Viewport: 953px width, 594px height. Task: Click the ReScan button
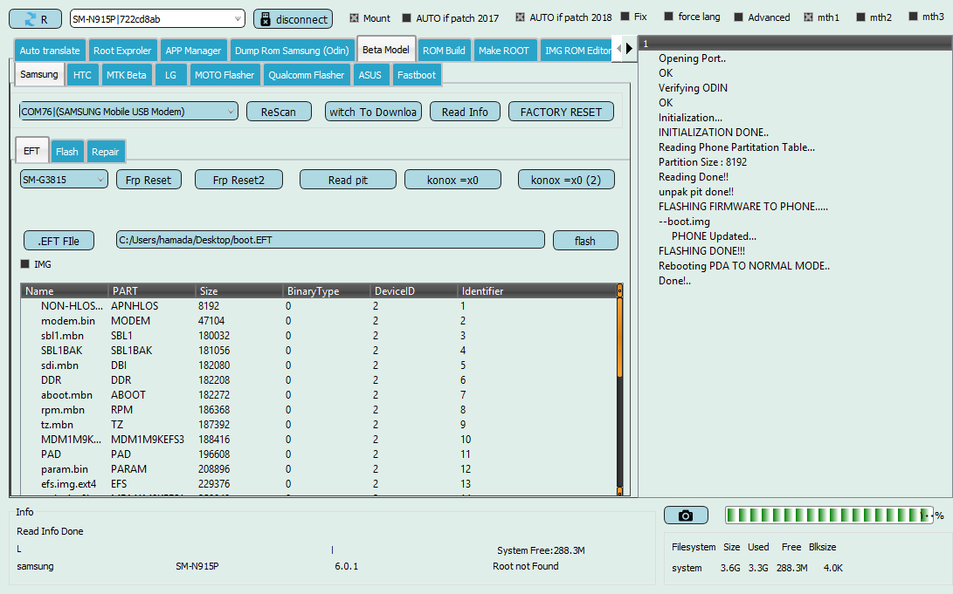pyautogui.click(x=279, y=112)
